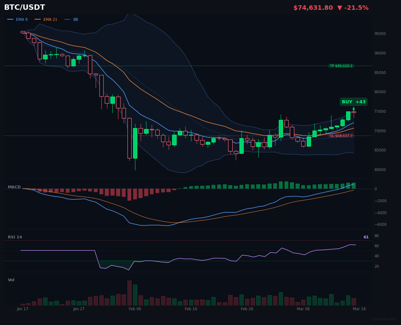Select the Vol panel label

10,280
